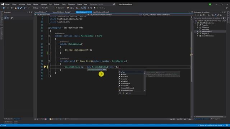This screenshot has width=230, height=129.
Task: Open the Liste d'erreurs tab
Action: pyautogui.click(x=8, y=122)
